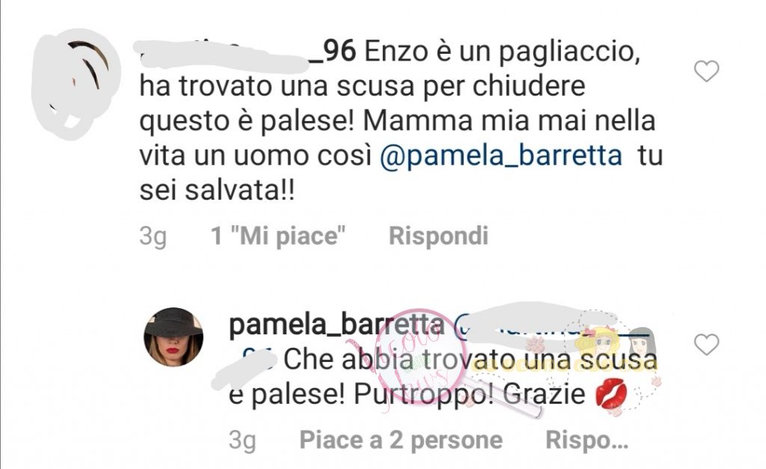The width and height of the screenshot is (766, 469).
Task: Open the @pamela_barretta mention link
Action: pyautogui.click(x=500, y=156)
